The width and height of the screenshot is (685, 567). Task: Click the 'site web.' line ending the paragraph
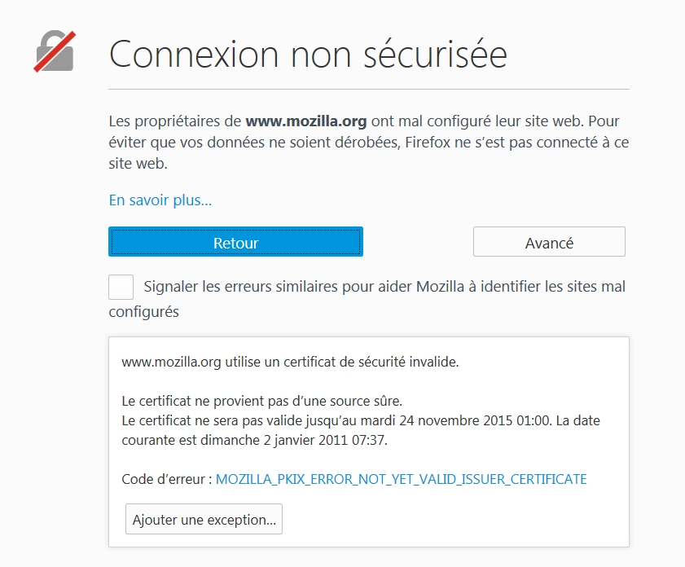(138, 164)
